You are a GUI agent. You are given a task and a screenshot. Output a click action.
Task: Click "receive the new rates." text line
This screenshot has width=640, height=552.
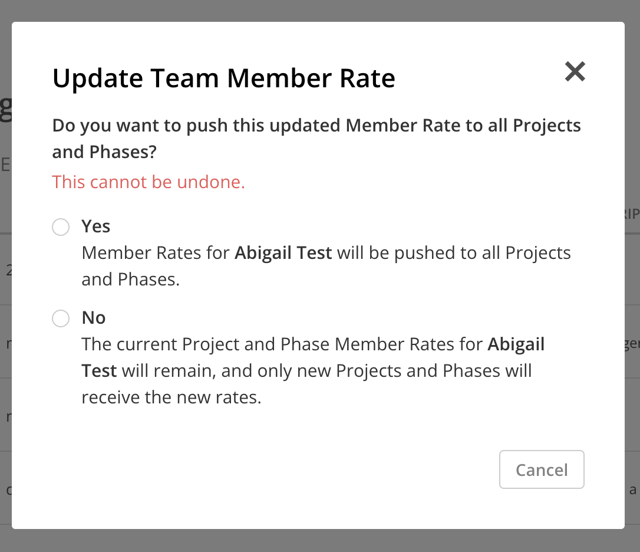[171, 397]
